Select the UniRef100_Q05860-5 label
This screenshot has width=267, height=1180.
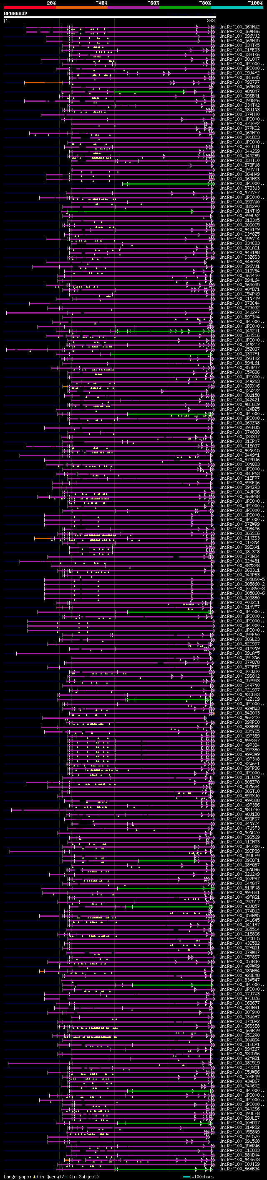point(242,579)
